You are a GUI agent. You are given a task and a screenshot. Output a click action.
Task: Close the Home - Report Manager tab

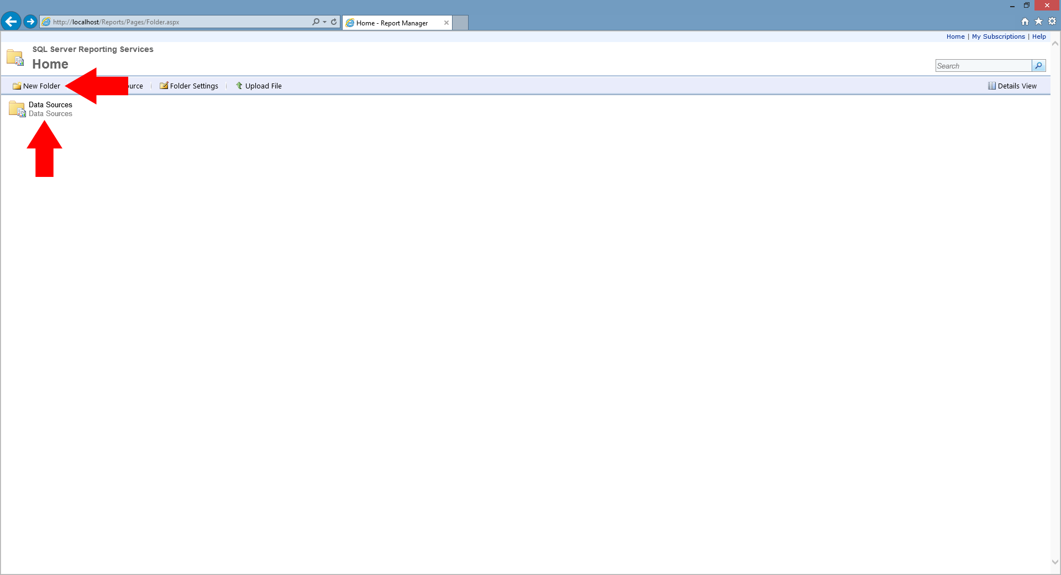click(447, 23)
